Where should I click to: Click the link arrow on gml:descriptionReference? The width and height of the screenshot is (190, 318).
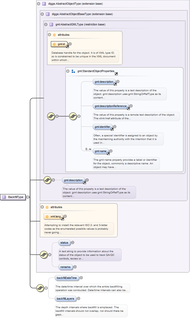click(128, 109)
